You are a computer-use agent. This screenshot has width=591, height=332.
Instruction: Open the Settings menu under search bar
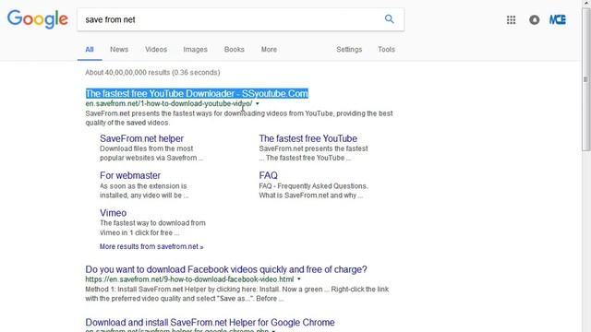[349, 49]
